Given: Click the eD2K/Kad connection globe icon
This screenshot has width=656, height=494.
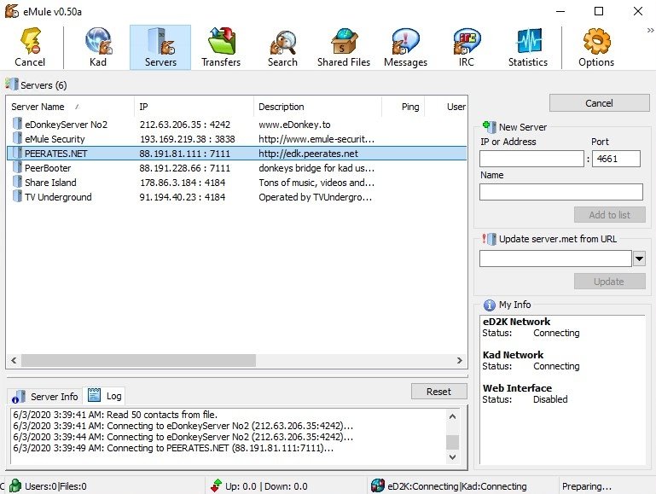Looking at the screenshot, I should 378,485.
